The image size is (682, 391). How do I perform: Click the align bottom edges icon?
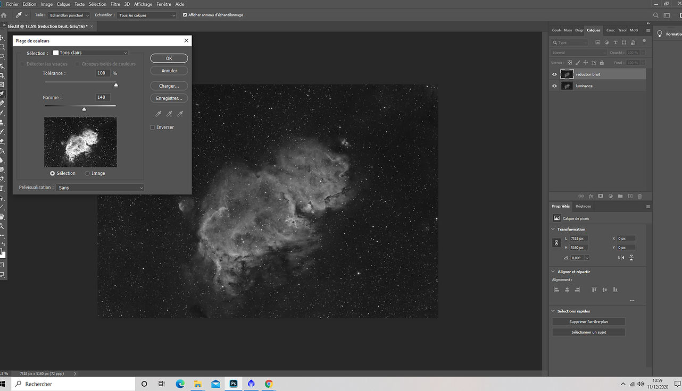coord(616,290)
